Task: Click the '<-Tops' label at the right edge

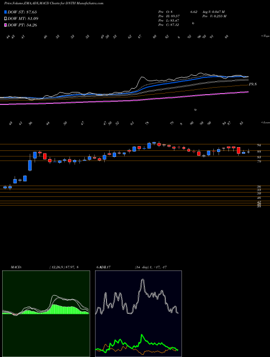Action: pyautogui.click(x=265, y=36)
